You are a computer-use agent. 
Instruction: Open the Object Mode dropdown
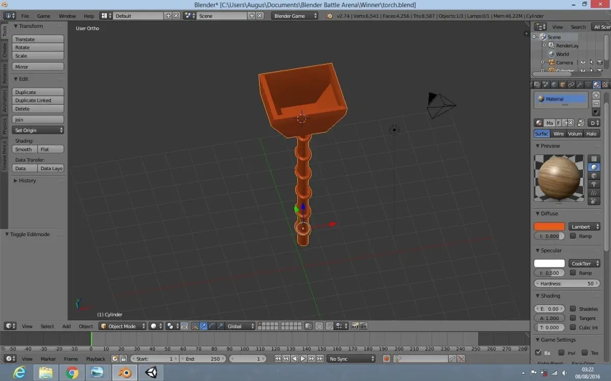click(122, 326)
